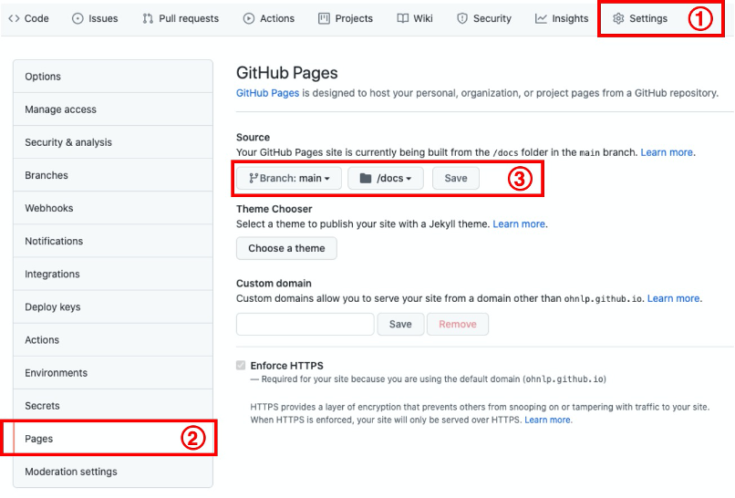Image resolution: width=735 pixels, height=498 pixels.
Task: Open the Code tab
Action: (x=28, y=18)
